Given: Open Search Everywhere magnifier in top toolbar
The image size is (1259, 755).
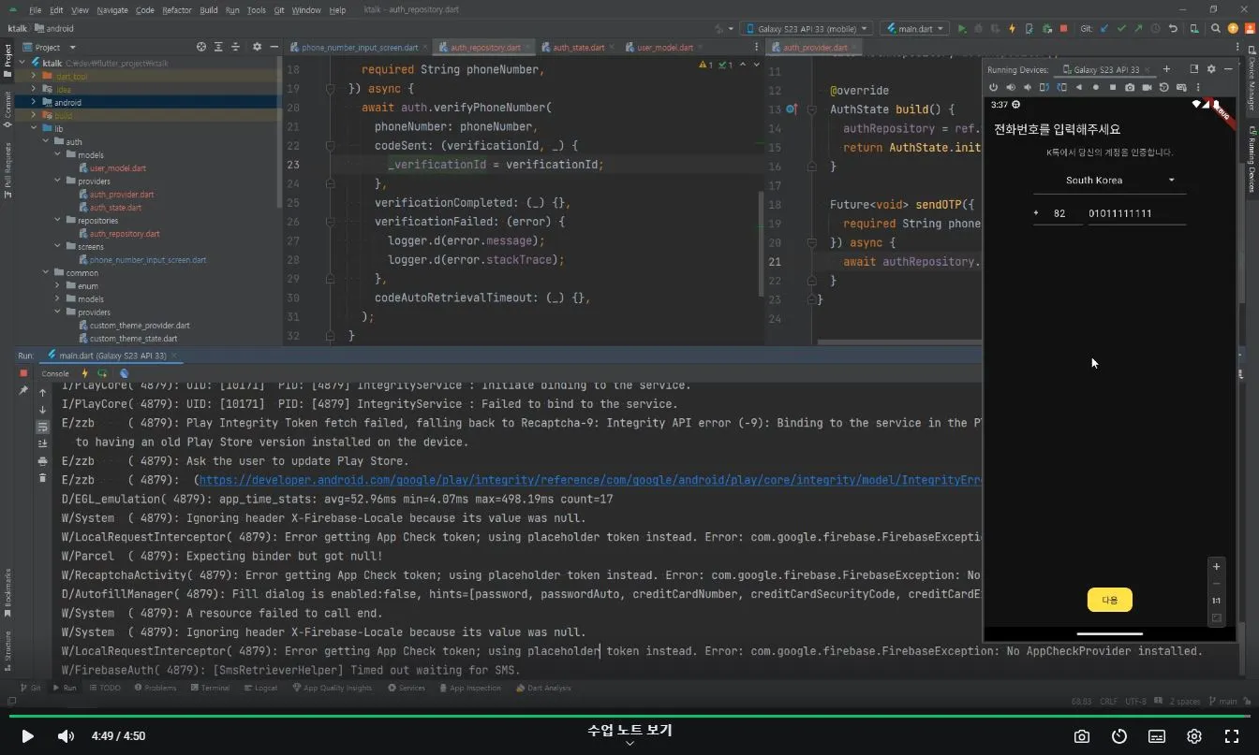Looking at the screenshot, I should pyautogui.click(x=1215, y=29).
